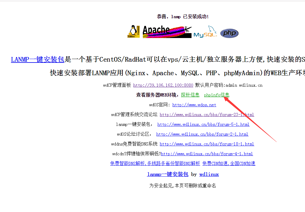Click the 'wdCP管理面板' label
305x212 pixels.
coord(117,85)
